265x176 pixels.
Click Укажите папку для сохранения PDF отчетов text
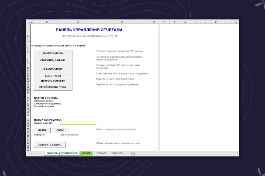(119, 51)
